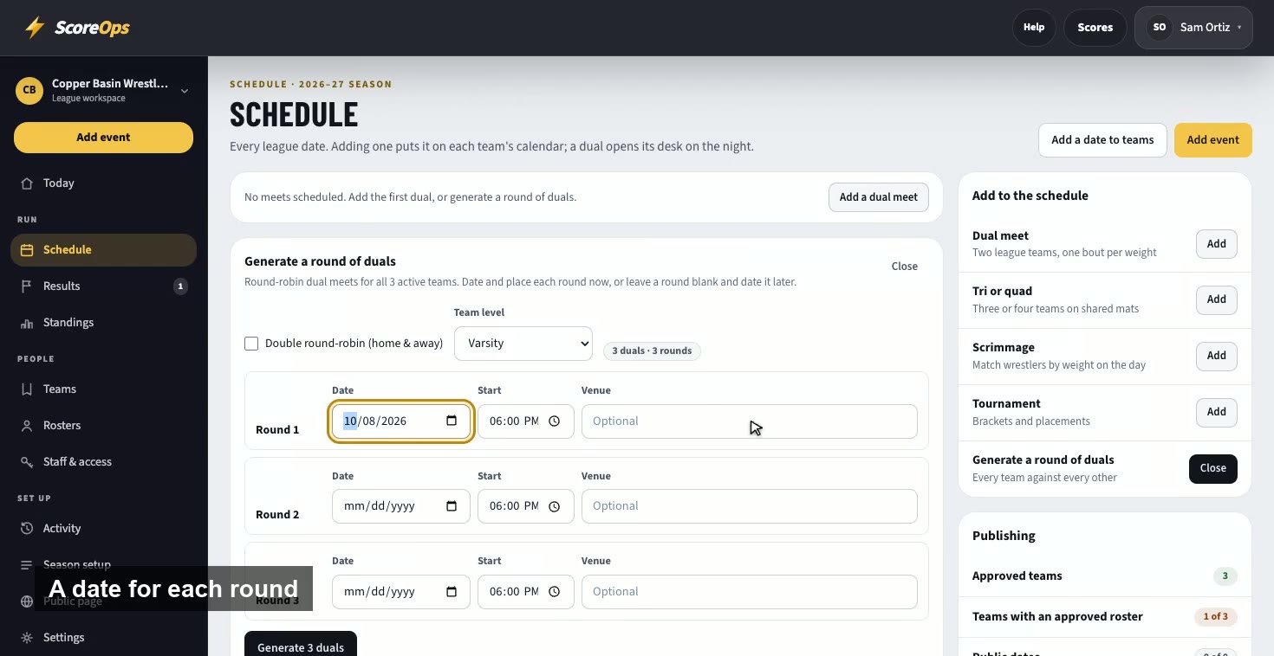Open clock picker in Round 3 start

[x=555, y=592]
